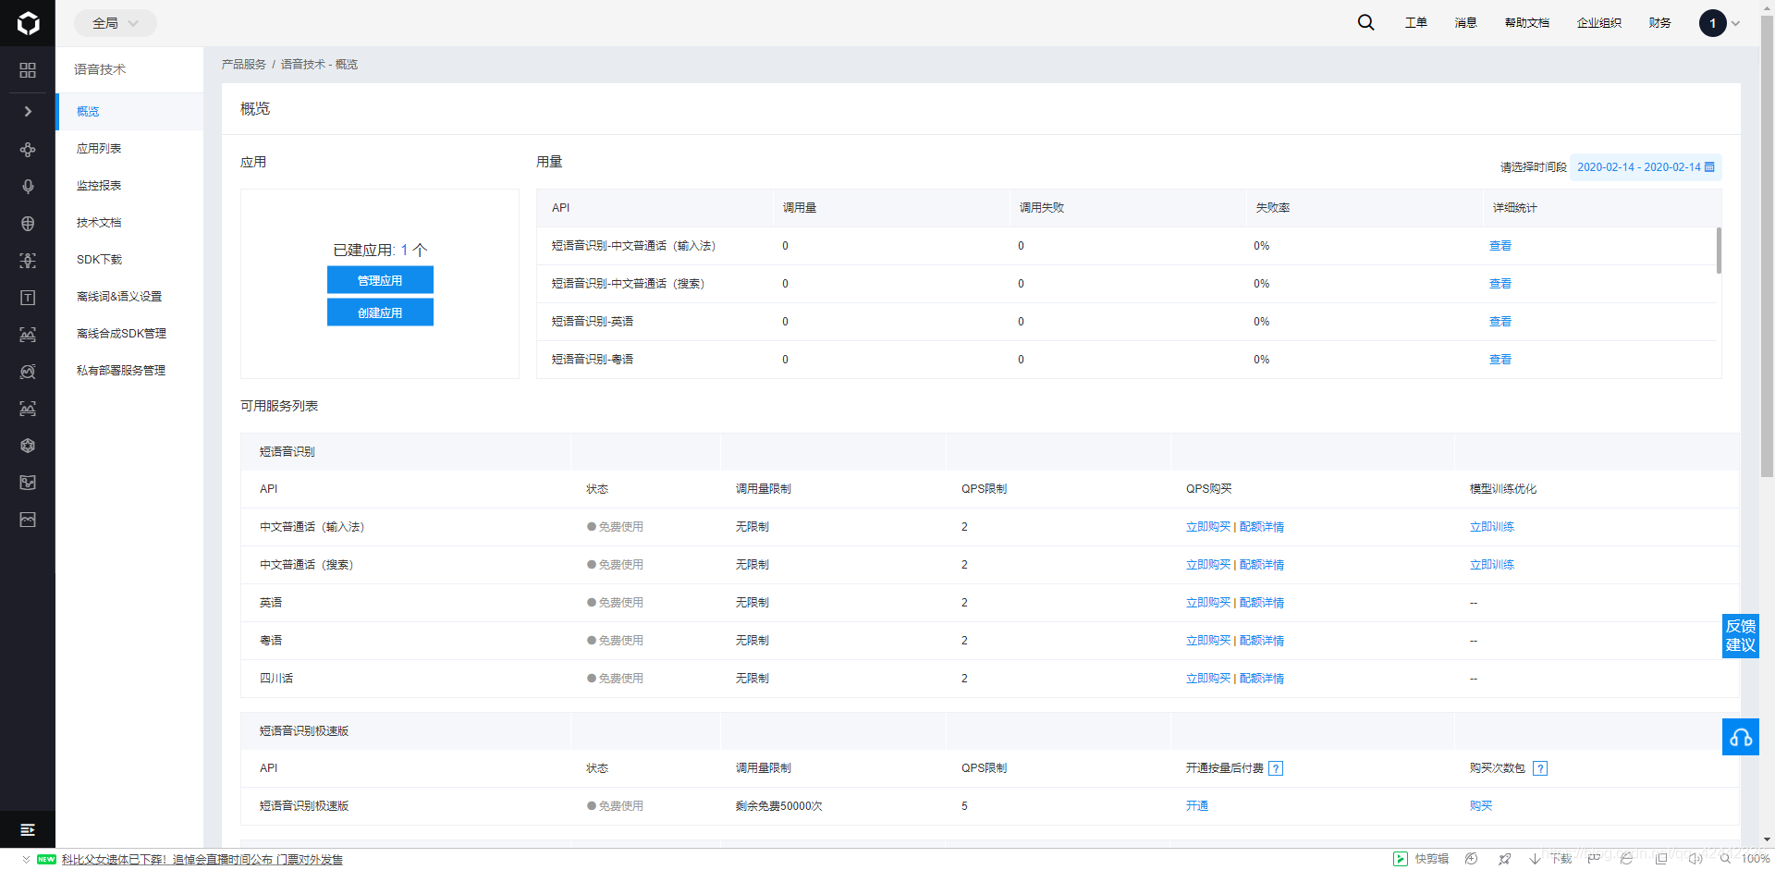Open the hexagon cube sidebar icon

coord(28,446)
